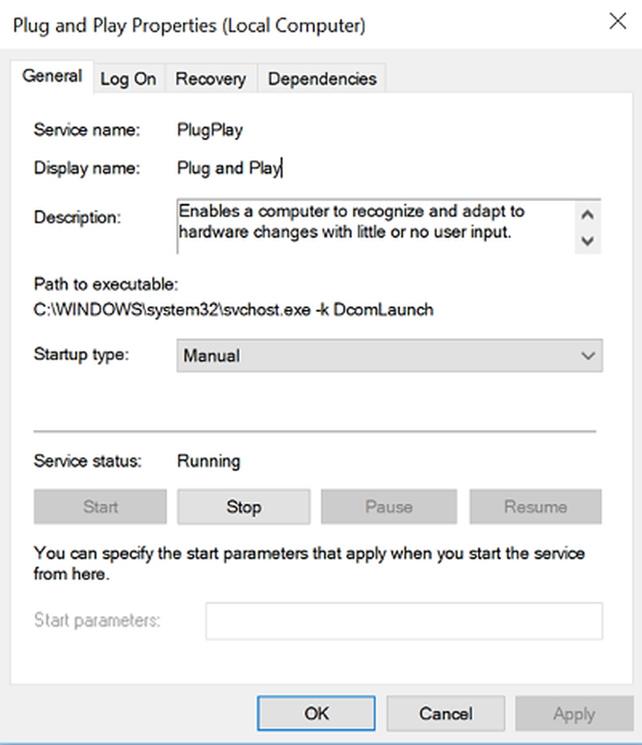642x745 pixels.
Task: Click the disabled Resume button
Action: pyautogui.click(x=535, y=507)
